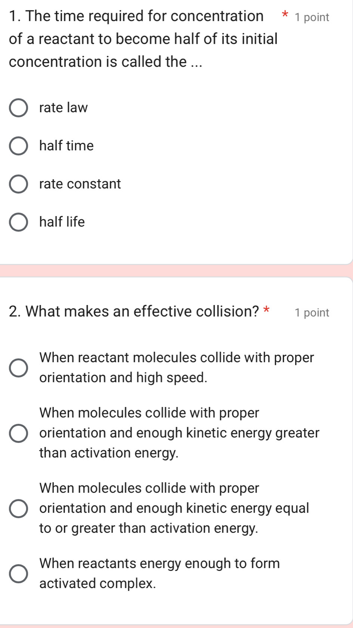
Task: Click the 'half time' answer label text
Action: [x=66, y=146]
